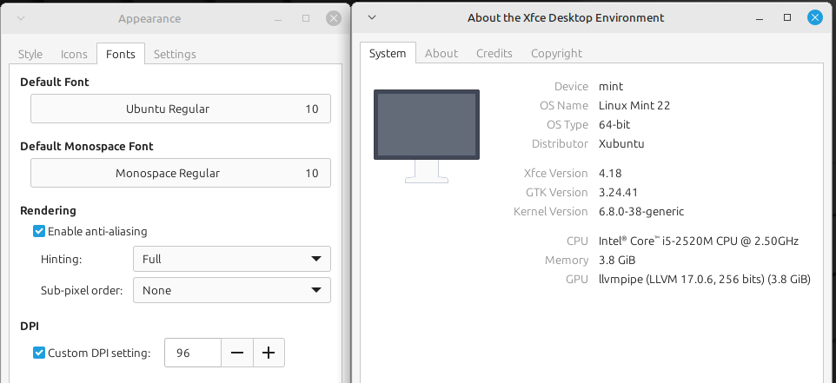This screenshot has height=383, width=836.
Task: Open the Appearance window menu chevron
Action: (x=21, y=18)
